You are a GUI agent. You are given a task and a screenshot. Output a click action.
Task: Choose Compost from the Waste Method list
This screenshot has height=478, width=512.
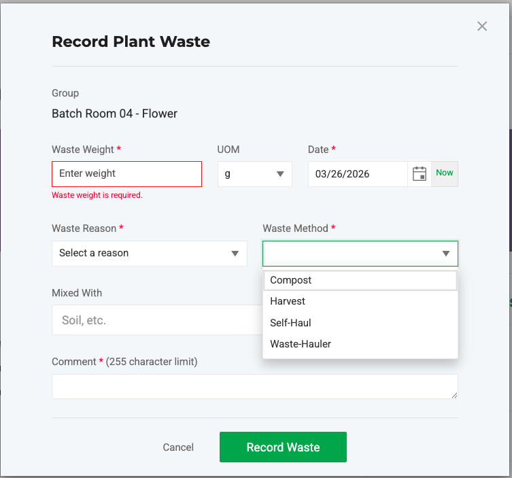[360, 280]
